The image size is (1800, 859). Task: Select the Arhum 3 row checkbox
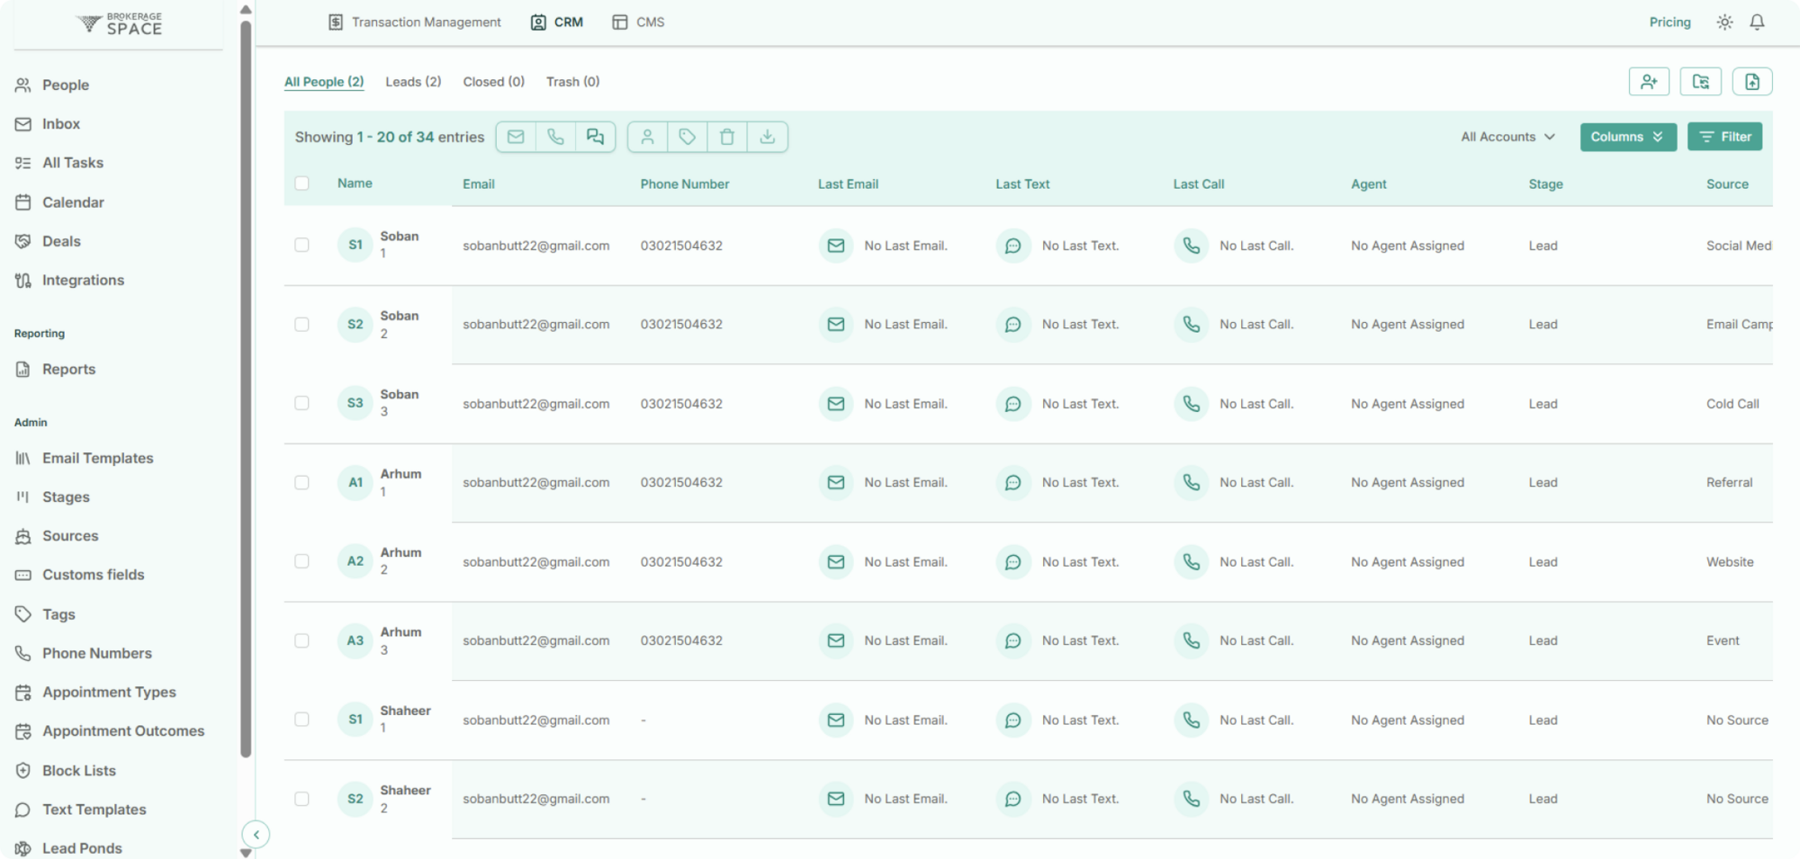click(x=301, y=640)
